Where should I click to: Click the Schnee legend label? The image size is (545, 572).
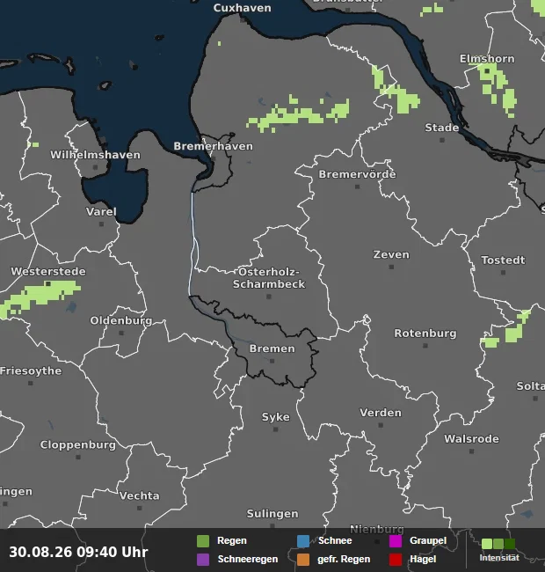click(335, 540)
